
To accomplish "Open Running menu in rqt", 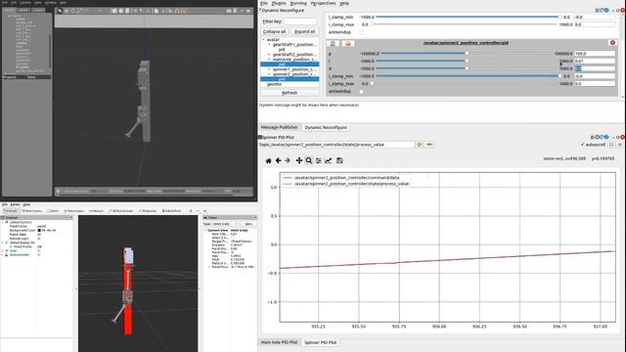I will (298, 3).
